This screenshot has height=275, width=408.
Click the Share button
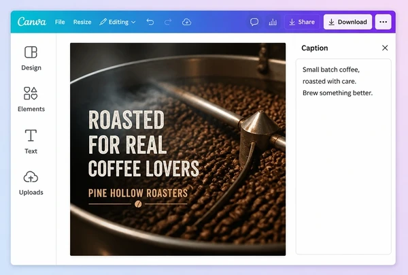click(x=302, y=22)
